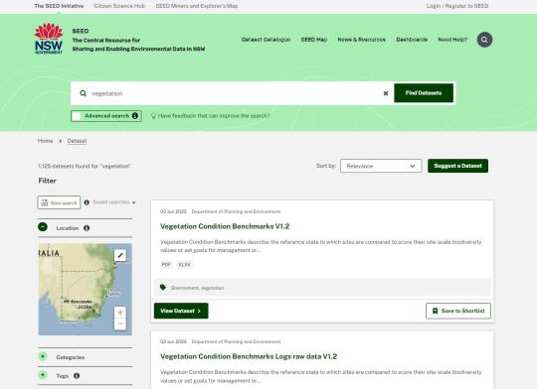
Task: Open the Dataset Catalogue menu
Action: pos(266,40)
